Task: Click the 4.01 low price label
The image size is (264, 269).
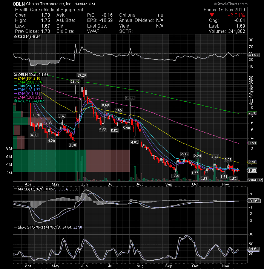Action: click(134, 142)
